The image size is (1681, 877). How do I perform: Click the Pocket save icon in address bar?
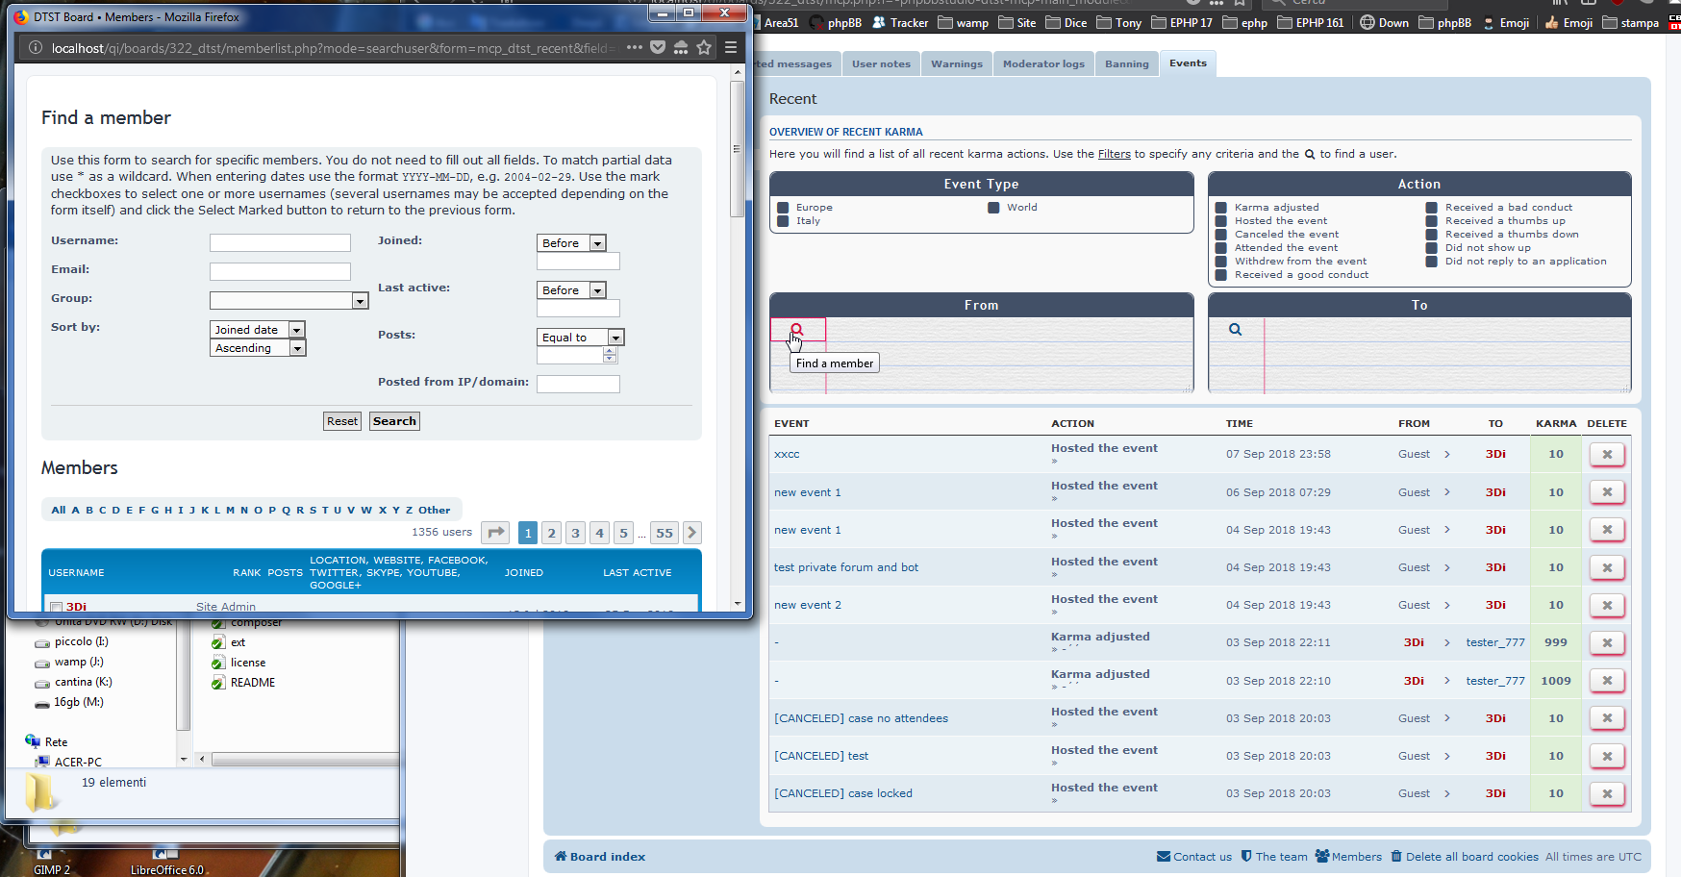click(658, 47)
